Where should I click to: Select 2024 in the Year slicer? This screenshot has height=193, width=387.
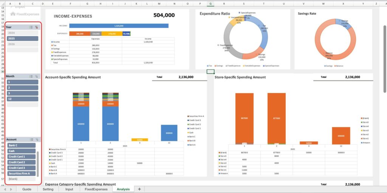22,33
